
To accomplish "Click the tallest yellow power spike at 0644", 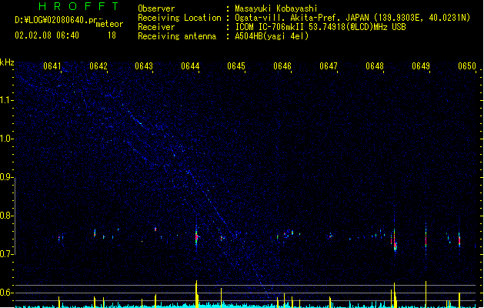I will point(196,293).
